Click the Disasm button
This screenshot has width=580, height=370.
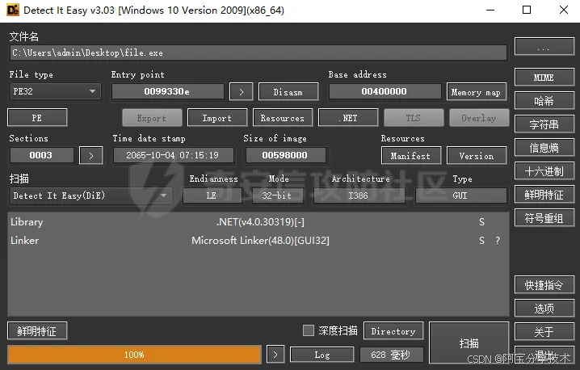pos(288,92)
